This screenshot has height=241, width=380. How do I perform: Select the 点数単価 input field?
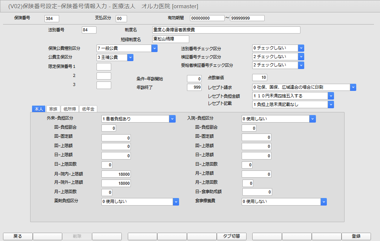[x=260, y=78]
